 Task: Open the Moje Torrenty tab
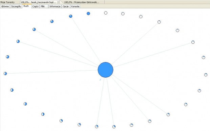7,2
